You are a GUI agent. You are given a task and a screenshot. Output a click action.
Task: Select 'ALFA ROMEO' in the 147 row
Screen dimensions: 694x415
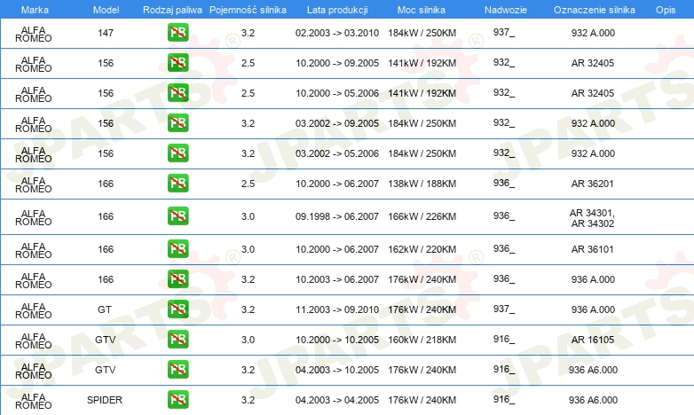pyautogui.click(x=34, y=34)
